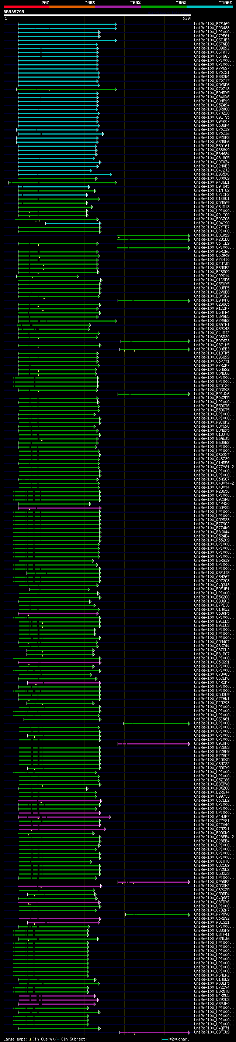Open hit UniRef100_P93488
Image resolution: width=236 pixels, height=1042 pixels.
point(212,28)
